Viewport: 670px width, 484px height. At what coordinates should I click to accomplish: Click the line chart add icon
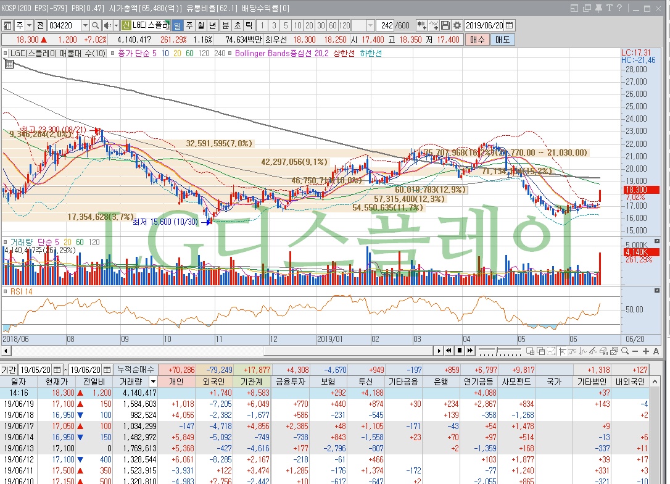(433, 26)
